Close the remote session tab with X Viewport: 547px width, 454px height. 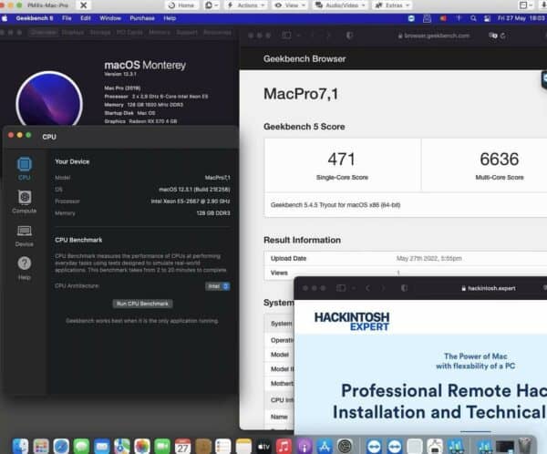(x=84, y=5)
